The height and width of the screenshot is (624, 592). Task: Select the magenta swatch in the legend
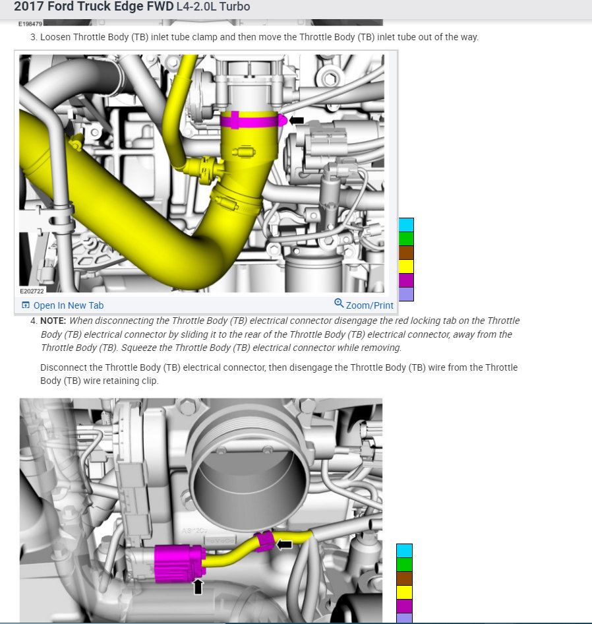click(x=407, y=281)
